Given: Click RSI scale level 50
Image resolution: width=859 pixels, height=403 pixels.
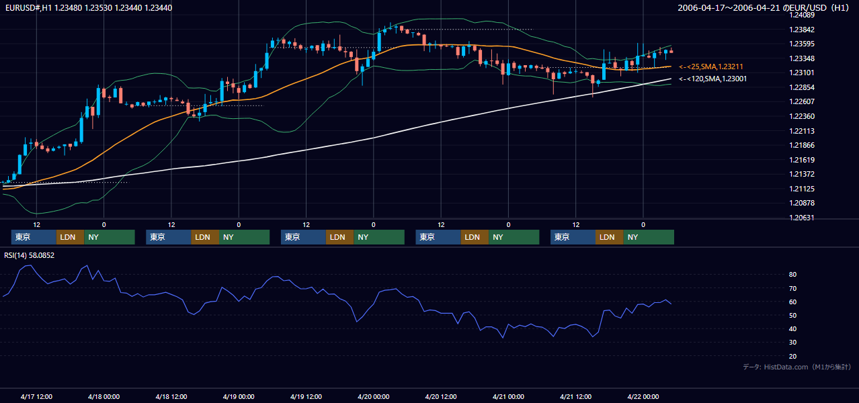Looking at the screenshot, I should pos(792,315).
